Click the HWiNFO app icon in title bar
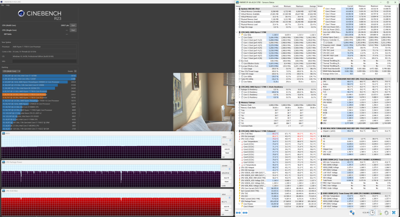The image size is (400, 217). (237, 1)
